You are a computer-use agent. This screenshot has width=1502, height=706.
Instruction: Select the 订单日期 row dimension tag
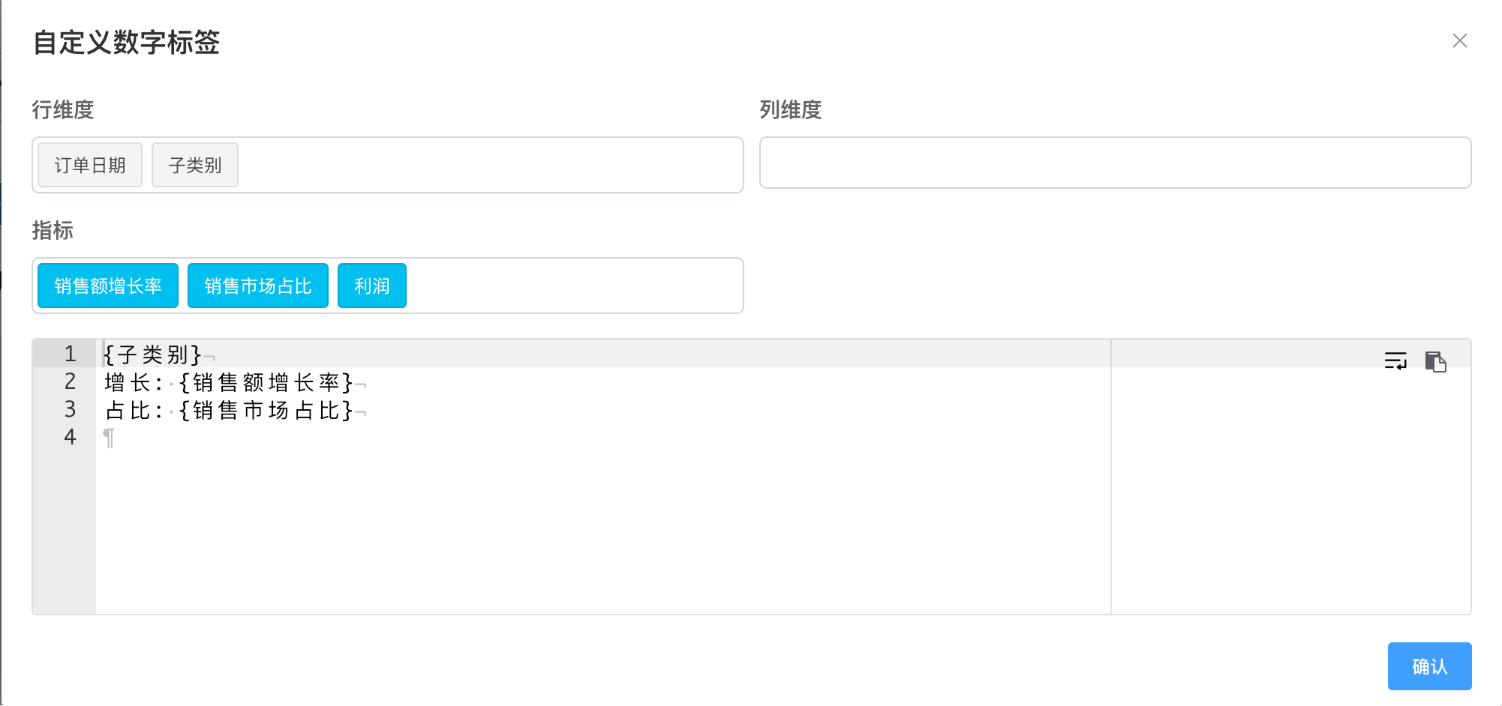pyautogui.click(x=90, y=165)
